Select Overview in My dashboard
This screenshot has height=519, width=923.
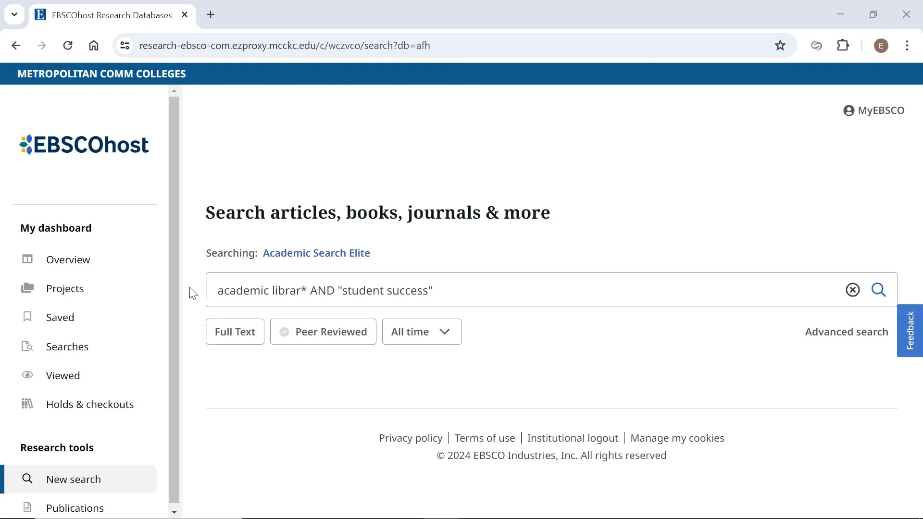(68, 259)
